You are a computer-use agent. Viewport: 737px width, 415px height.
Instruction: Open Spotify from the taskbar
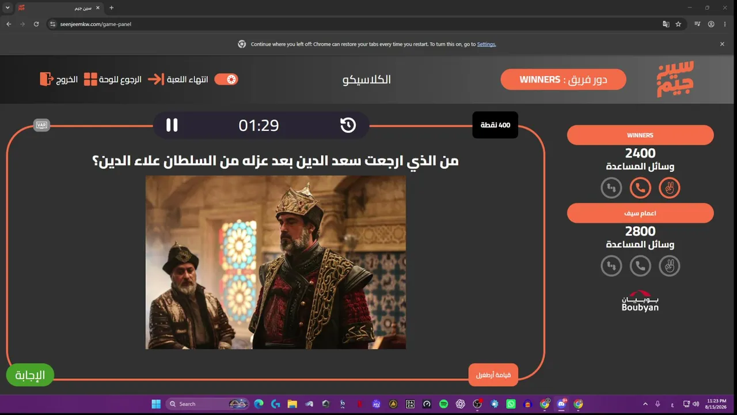[x=443, y=404]
